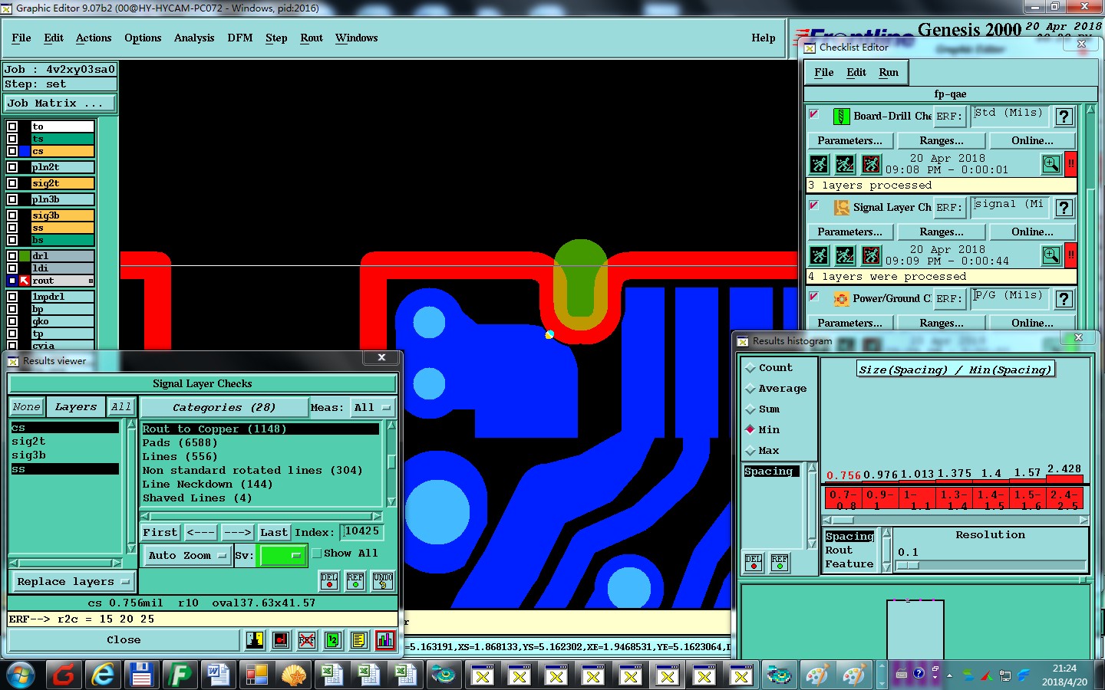1105x690 pixels.
Task: Click the Resolution slider track
Action: pos(991,566)
